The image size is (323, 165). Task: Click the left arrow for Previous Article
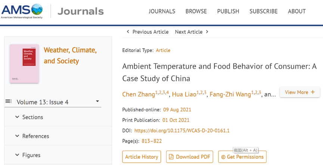pyautogui.click(x=128, y=32)
